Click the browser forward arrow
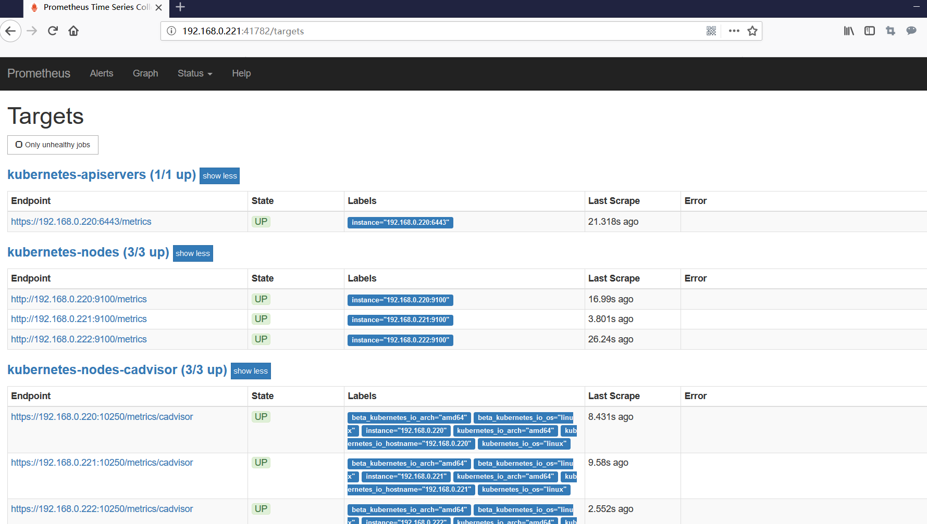 (x=32, y=31)
